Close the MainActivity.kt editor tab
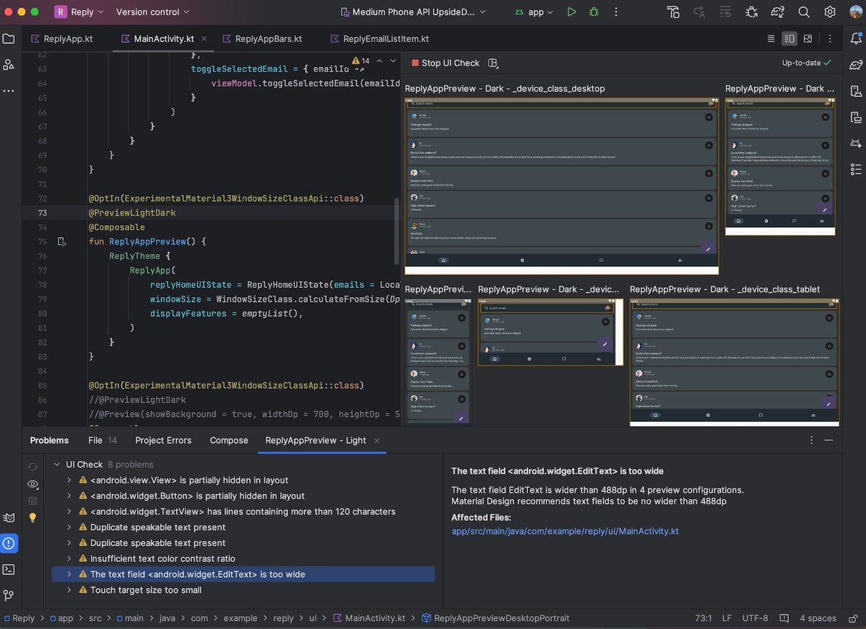 [x=204, y=39]
